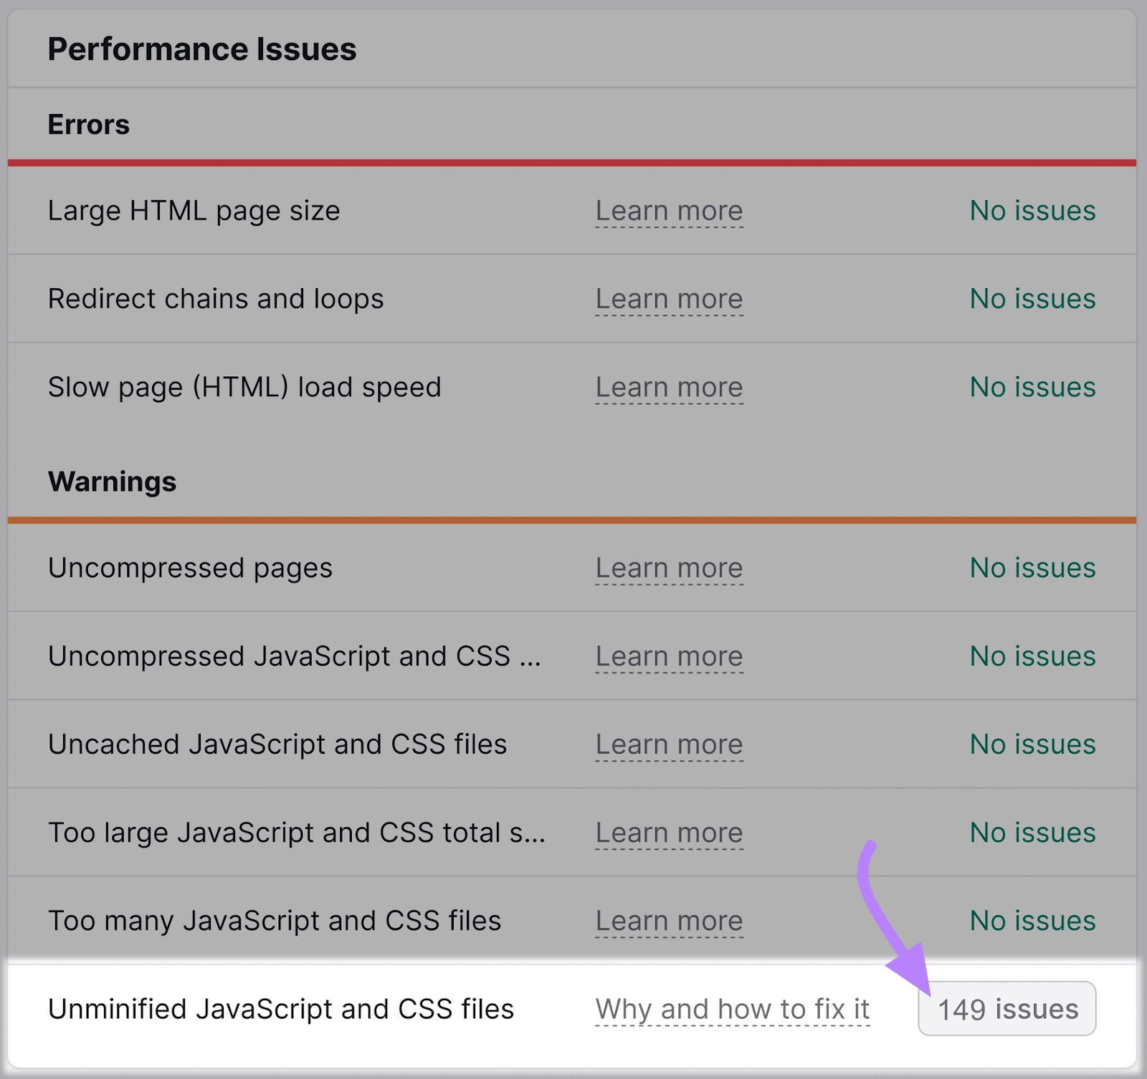Select the Unminified JavaScript and CSS files row

(x=281, y=1009)
